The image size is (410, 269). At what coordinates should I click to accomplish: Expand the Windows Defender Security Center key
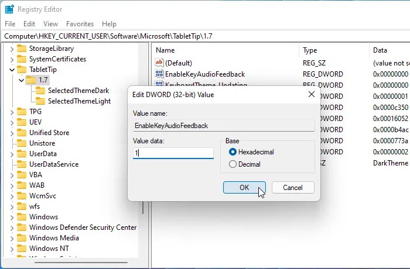coord(12,227)
